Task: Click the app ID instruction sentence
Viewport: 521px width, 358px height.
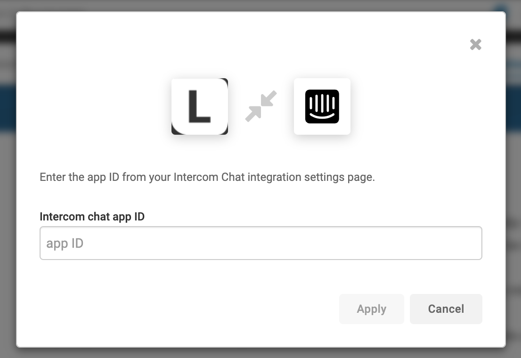Action: pyautogui.click(x=207, y=177)
